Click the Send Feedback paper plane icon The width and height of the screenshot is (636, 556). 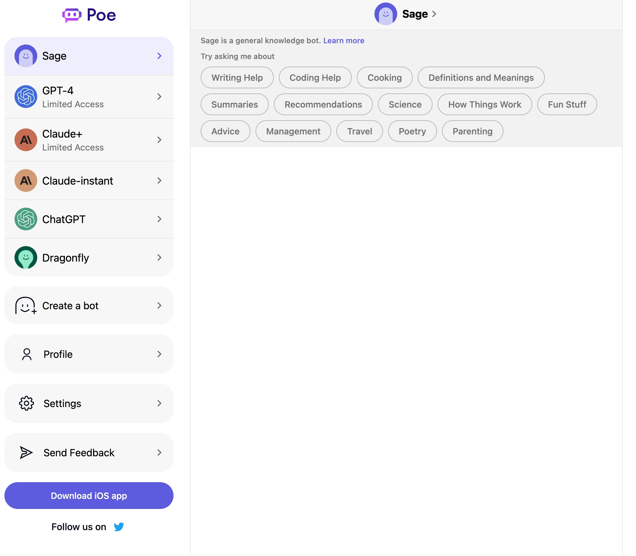tap(26, 452)
